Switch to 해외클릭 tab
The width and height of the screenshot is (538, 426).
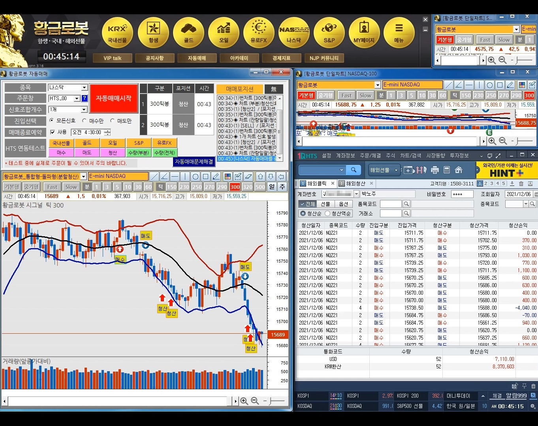point(317,183)
